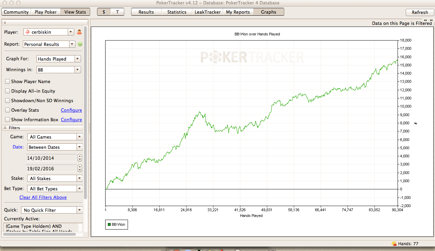Select the T tournaments toggle
435x251 pixels.
(x=117, y=12)
